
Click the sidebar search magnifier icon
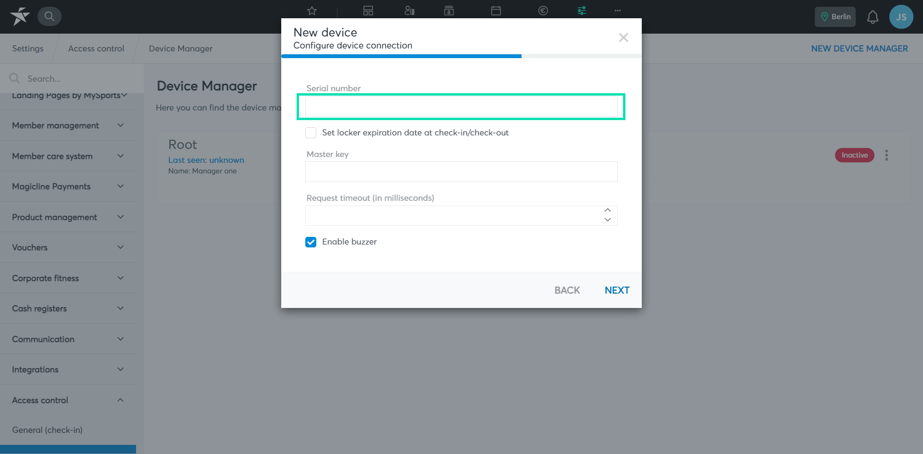14,78
